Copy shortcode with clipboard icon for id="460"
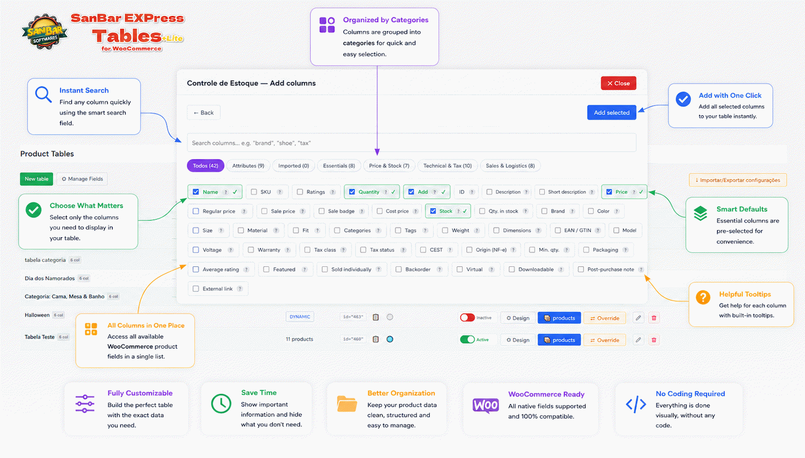This screenshot has height=458, width=805. pyautogui.click(x=376, y=339)
